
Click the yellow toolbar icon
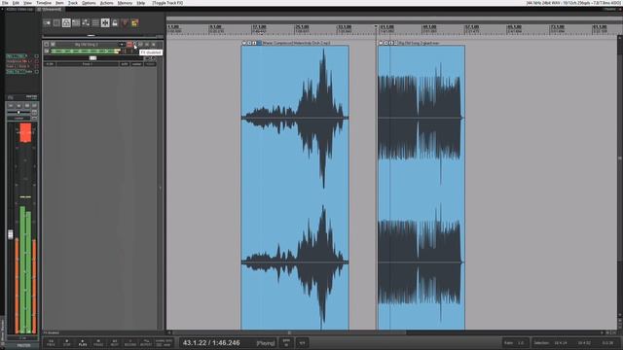tap(134, 23)
